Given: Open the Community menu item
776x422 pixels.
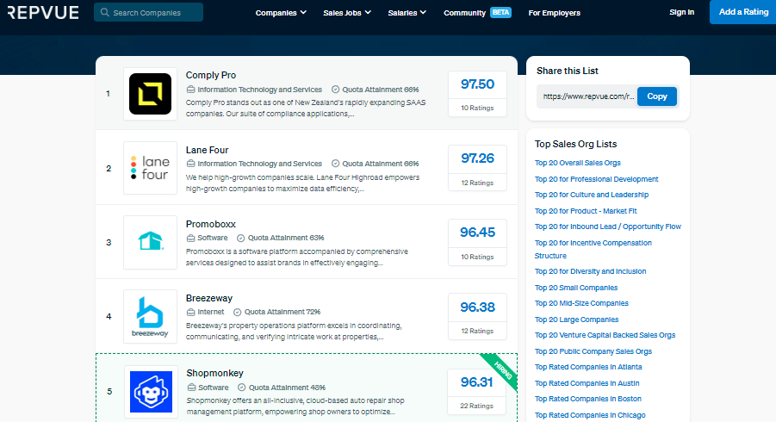Looking at the screenshot, I should (x=464, y=13).
